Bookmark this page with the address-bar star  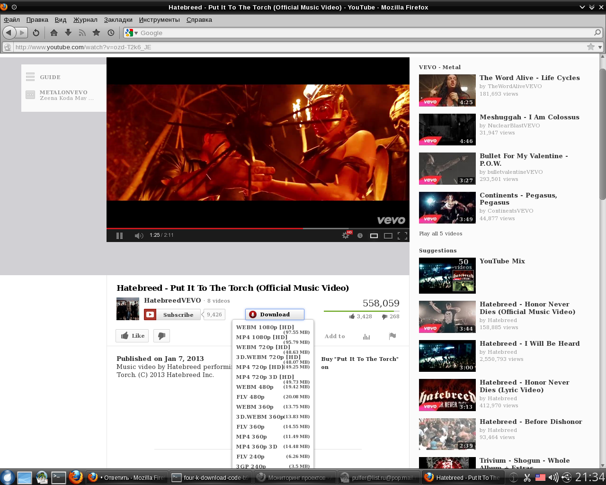(591, 47)
